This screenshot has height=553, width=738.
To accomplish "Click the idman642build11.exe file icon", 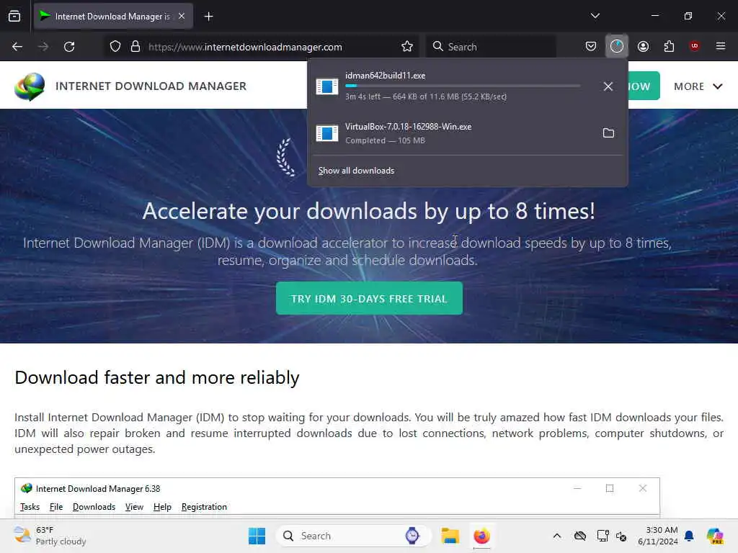I will 327,86.
